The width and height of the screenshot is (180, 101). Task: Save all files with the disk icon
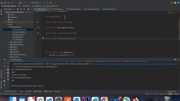tap(5, 3)
